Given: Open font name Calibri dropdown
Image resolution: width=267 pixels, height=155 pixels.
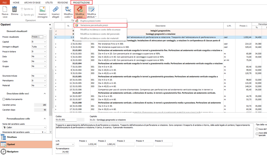Looking at the screenshot, I should [x=45, y=127].
